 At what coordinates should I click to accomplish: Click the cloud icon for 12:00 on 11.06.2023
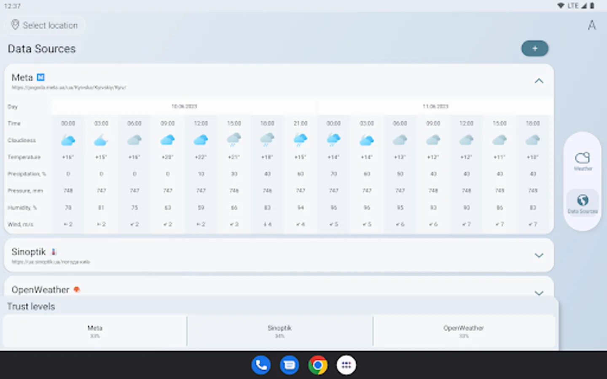click(x=466, y=140)
